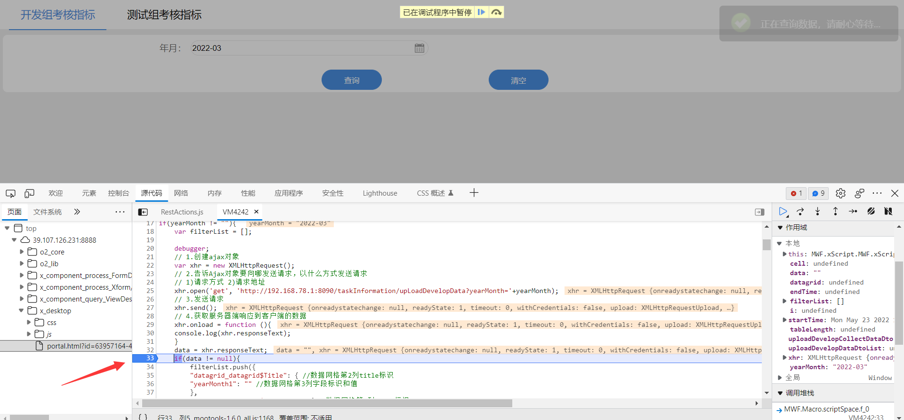The height and width of the screenshot is (420, 904).
Task: Switch to the 网络 network tab
Action: pos(181,193)
